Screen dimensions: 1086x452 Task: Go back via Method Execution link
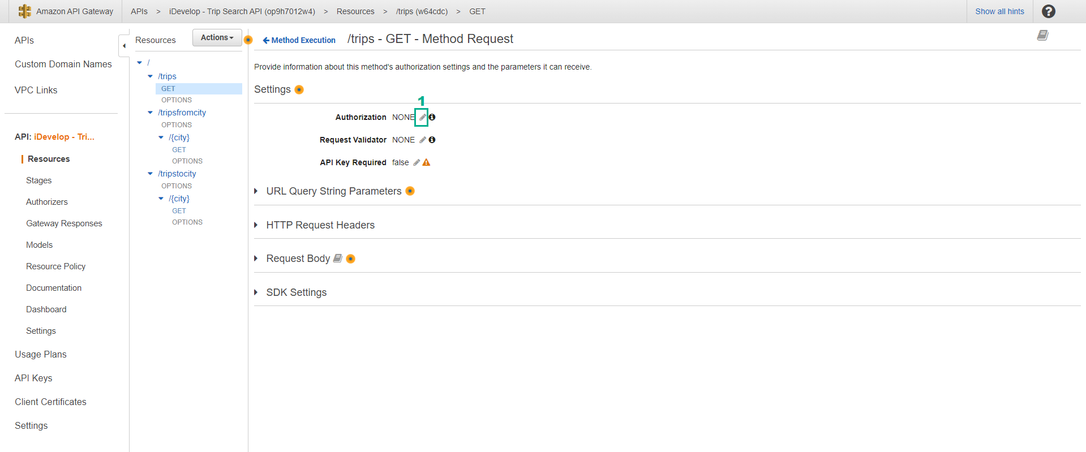(x=299, y=40)
